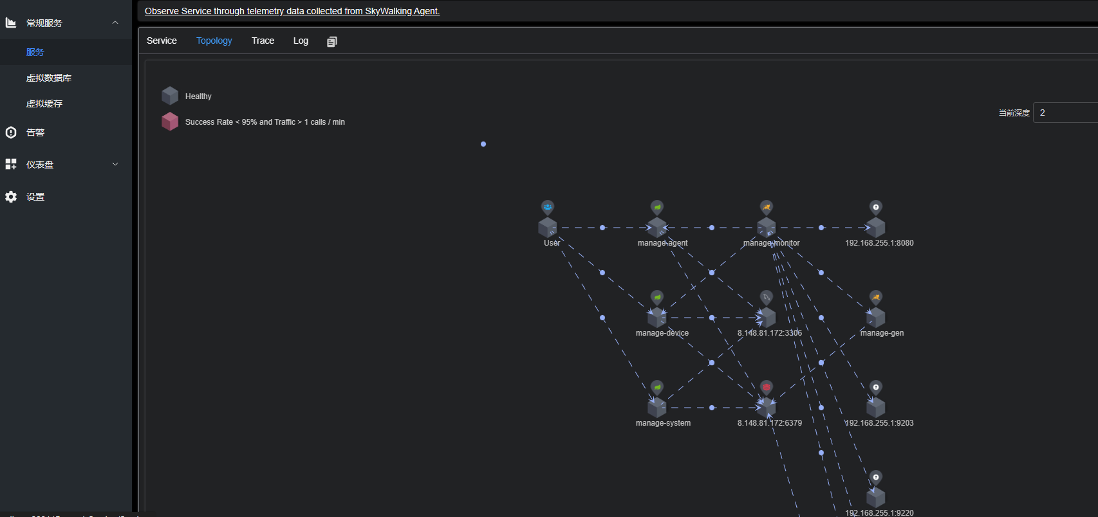Open 虚拟缓存 in the sidebar
Screen dimensions: 1098x517
(66, 104)
